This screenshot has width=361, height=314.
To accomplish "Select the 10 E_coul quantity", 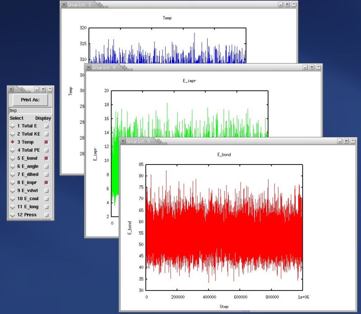I will [13, 199].
